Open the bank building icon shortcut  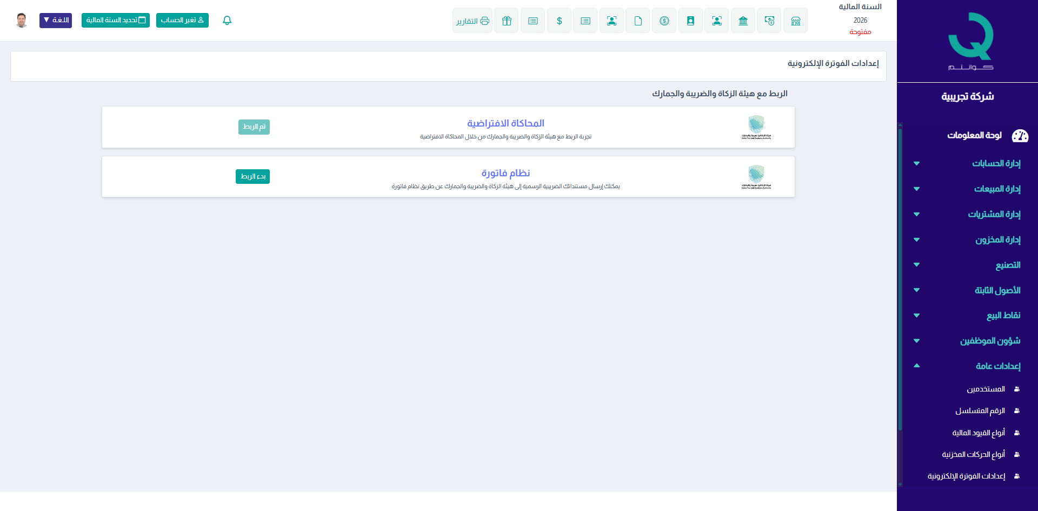743,21
